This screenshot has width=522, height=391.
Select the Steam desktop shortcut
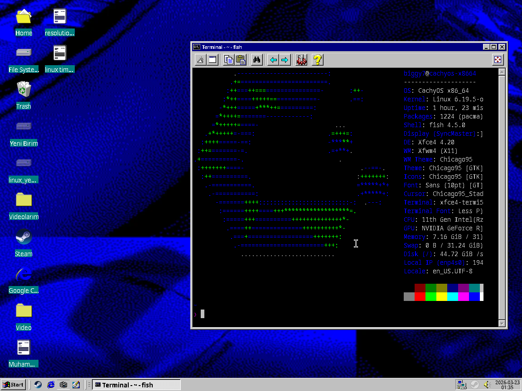24,244
